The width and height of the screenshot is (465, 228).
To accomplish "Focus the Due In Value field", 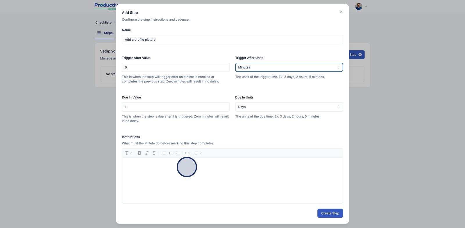I will [x=176, y=107].
